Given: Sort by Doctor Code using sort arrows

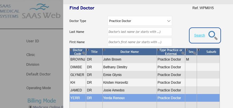Looking at the screenshot, I should pos(71,50).
